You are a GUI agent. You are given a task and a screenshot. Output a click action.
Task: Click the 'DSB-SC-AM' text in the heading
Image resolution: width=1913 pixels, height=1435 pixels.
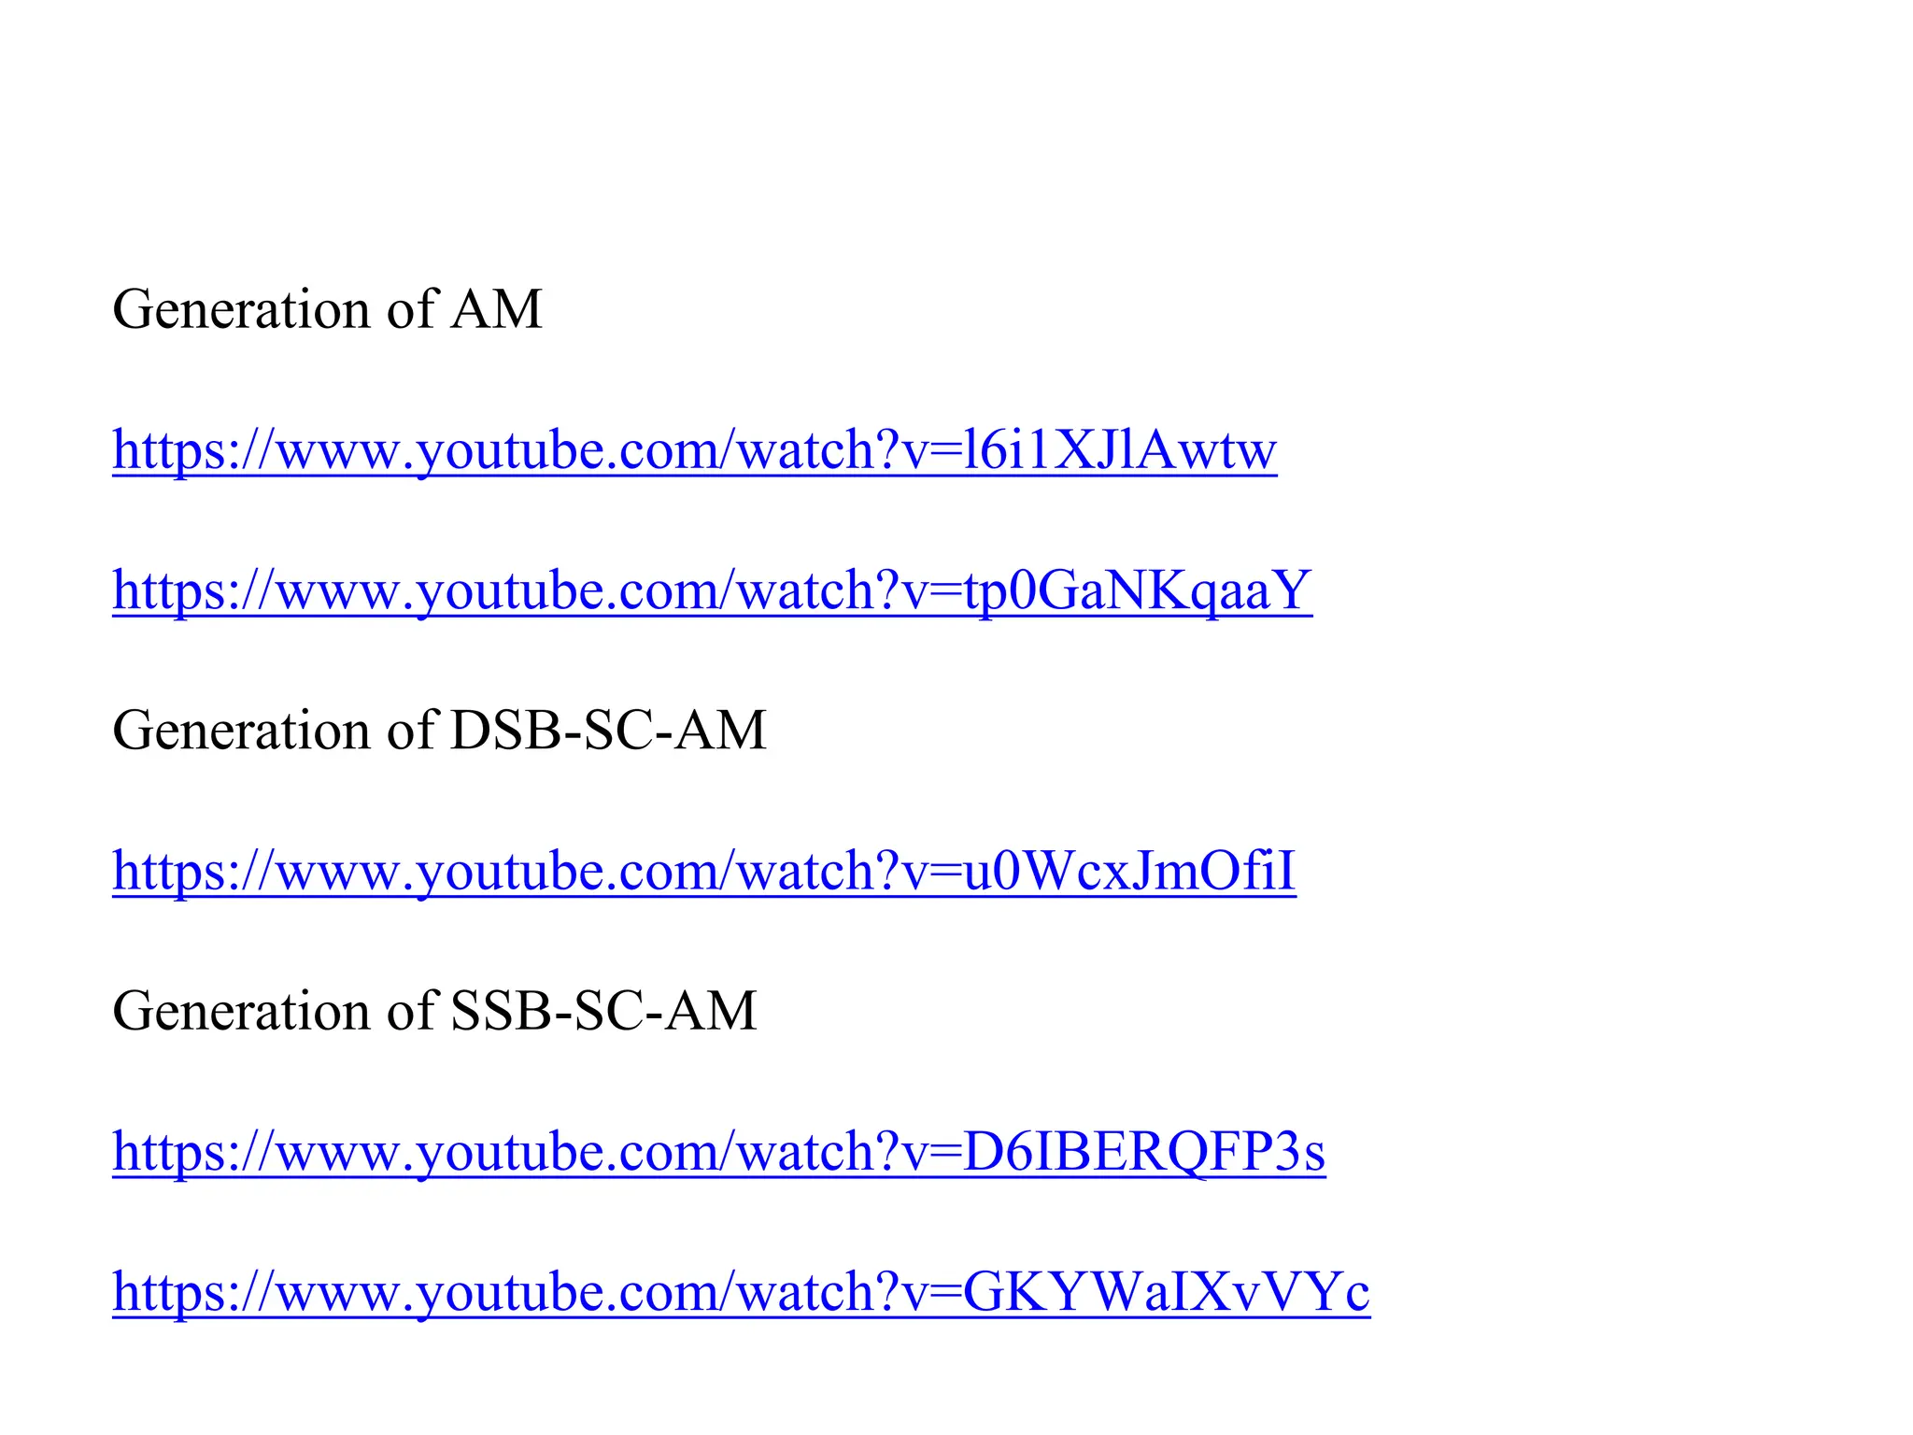click(x=608, y=730)
